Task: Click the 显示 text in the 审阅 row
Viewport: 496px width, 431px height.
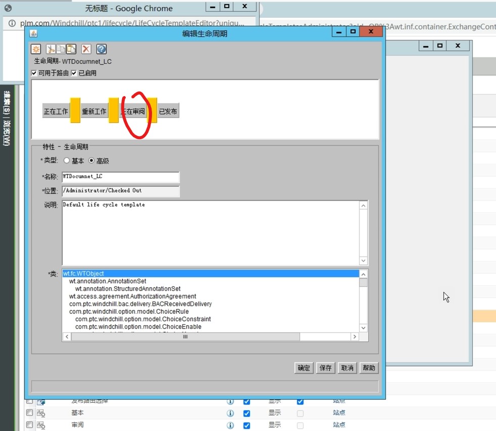Action: [275, 425]
